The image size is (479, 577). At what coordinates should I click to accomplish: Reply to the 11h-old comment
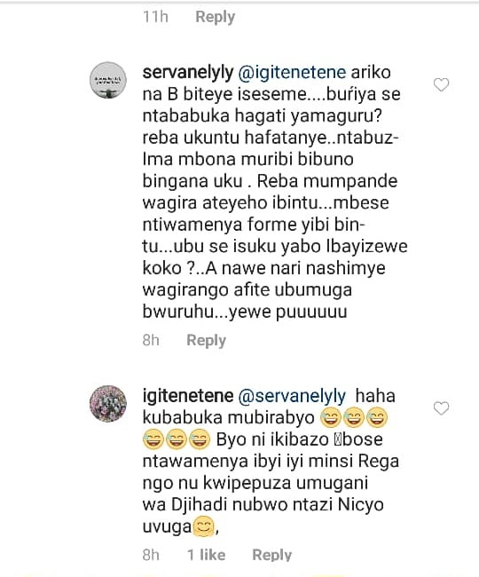215,17
